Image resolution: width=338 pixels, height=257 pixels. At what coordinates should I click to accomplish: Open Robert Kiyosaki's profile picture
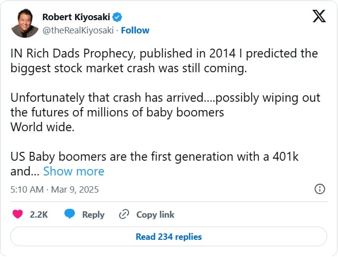point(25,23)
